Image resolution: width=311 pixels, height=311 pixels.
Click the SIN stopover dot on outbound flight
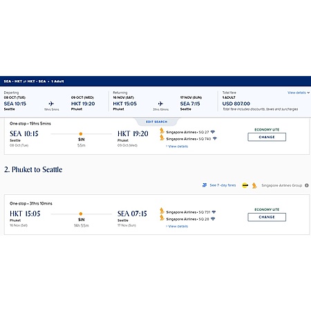(x=81, y=134)
